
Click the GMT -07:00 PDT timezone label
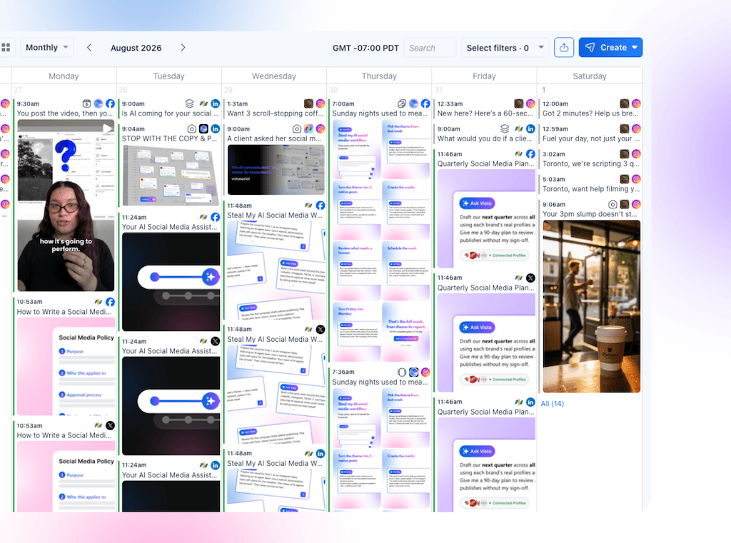point(365,48)
